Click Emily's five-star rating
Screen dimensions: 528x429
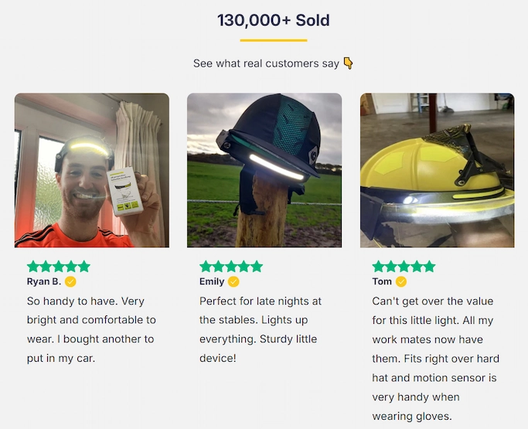[x=231, y=266]
